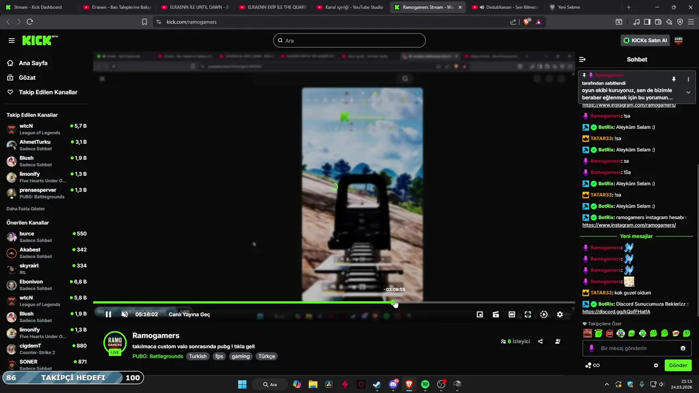The height and width of the screenshot is (393, 699).
Task: Open Brave VPN shield icon
Action: pyautogui.click(x=680, y=22)
